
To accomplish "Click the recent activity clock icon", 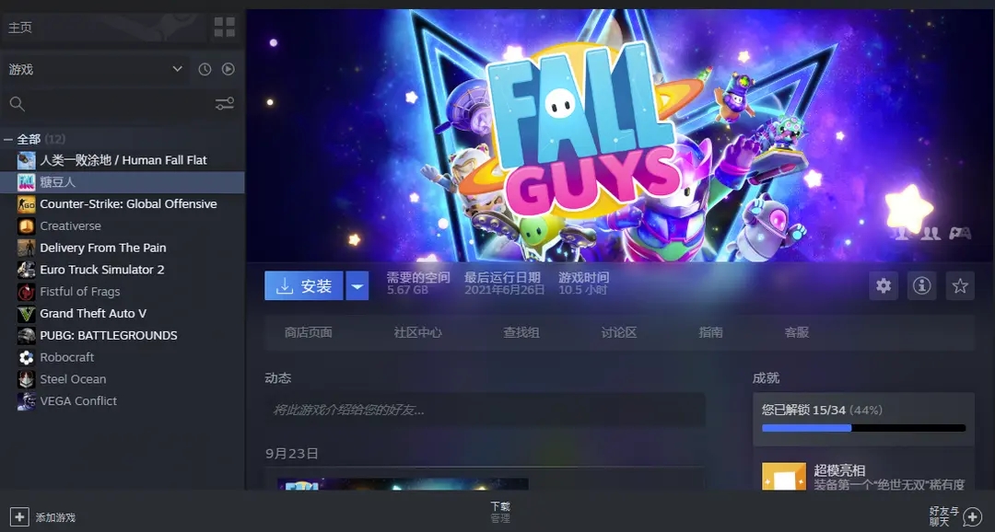I will pyautogui.click(x=205, y=69).
